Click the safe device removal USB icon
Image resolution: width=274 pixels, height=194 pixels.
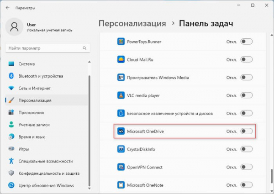coord(121,113)
